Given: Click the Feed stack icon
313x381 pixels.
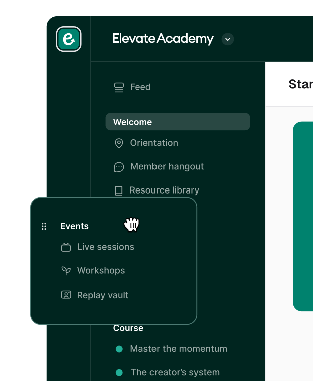Looking at the screenshot, I should point(119,87).
